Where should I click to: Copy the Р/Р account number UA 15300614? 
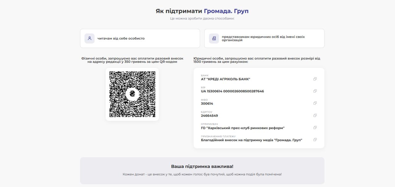click(315, 91)
